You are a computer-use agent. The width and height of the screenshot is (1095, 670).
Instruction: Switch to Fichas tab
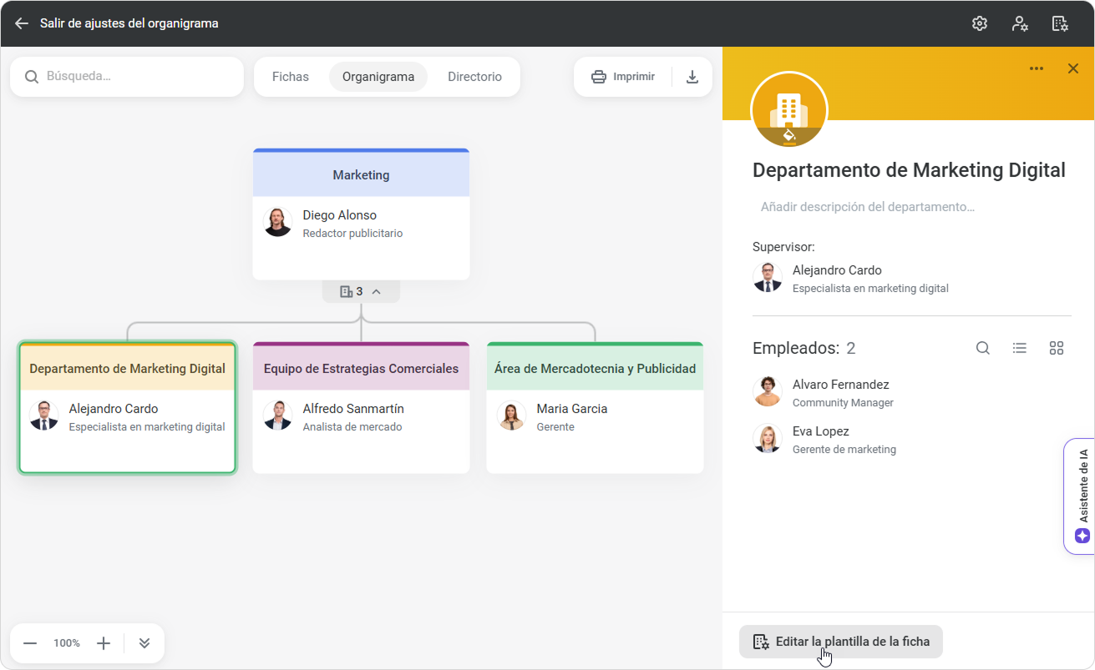291,77
